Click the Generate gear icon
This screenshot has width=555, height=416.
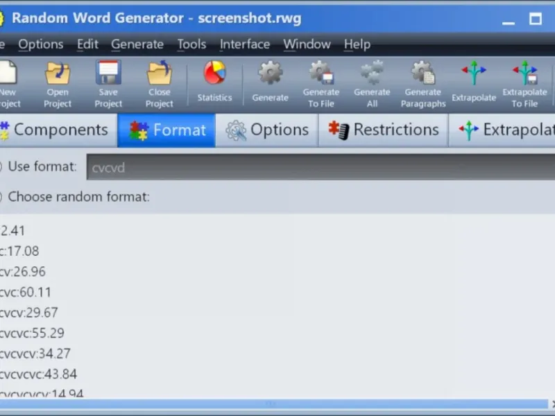pyautogui.click(x=270, y=73)
